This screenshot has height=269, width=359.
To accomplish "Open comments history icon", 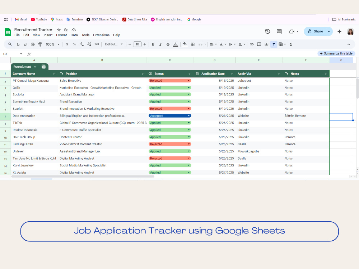I will click(x=279, y=31).
